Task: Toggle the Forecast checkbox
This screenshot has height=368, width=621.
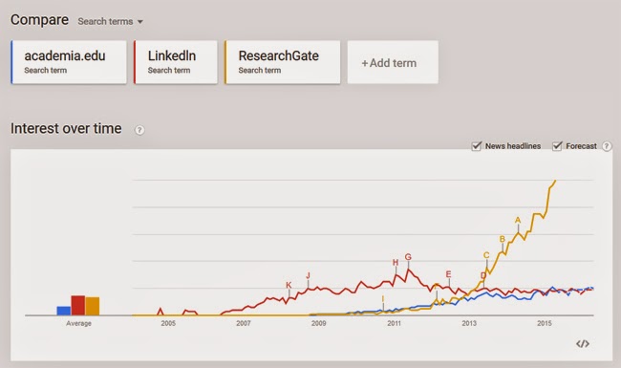Action: 557,146
